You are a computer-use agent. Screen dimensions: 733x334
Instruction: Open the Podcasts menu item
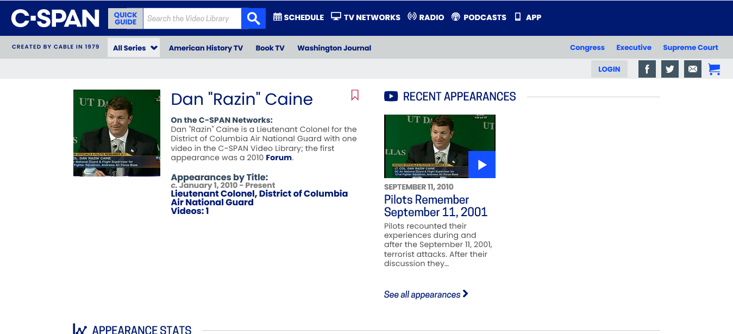479,17
